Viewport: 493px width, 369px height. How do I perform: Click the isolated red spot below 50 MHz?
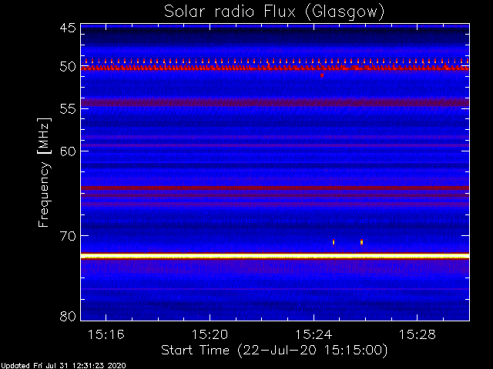[322, 75]
